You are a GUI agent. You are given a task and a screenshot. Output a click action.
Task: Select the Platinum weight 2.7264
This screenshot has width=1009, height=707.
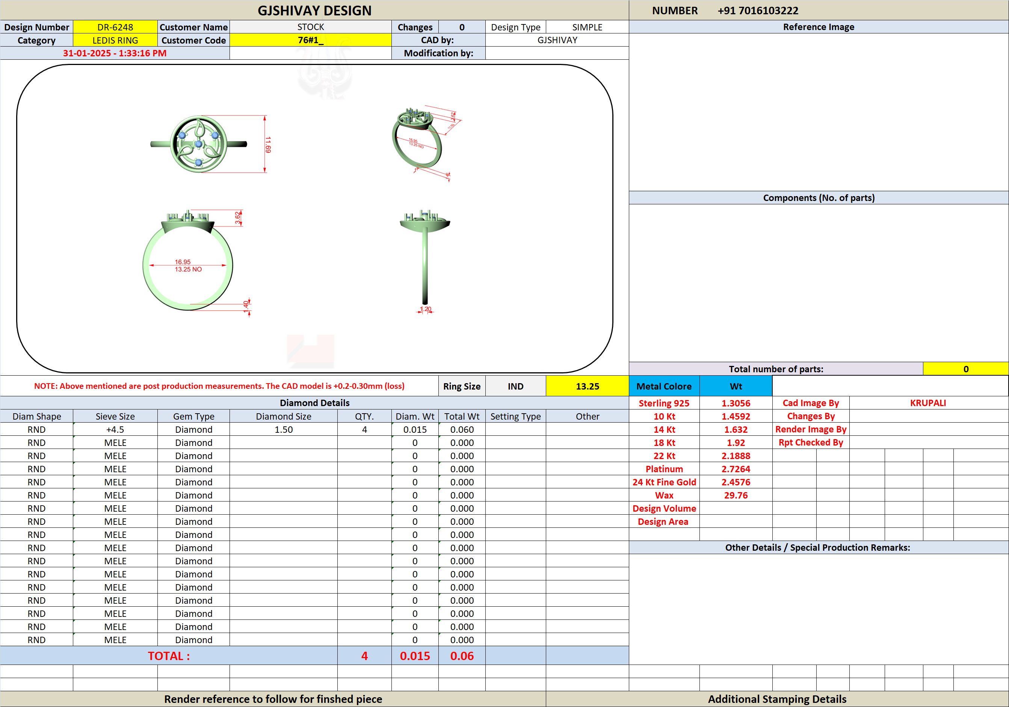pyautogui.click(x=736, y=469)
